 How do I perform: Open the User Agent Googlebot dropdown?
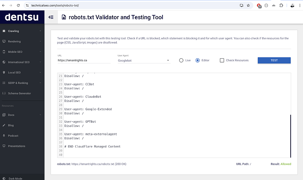coord(144,61)
